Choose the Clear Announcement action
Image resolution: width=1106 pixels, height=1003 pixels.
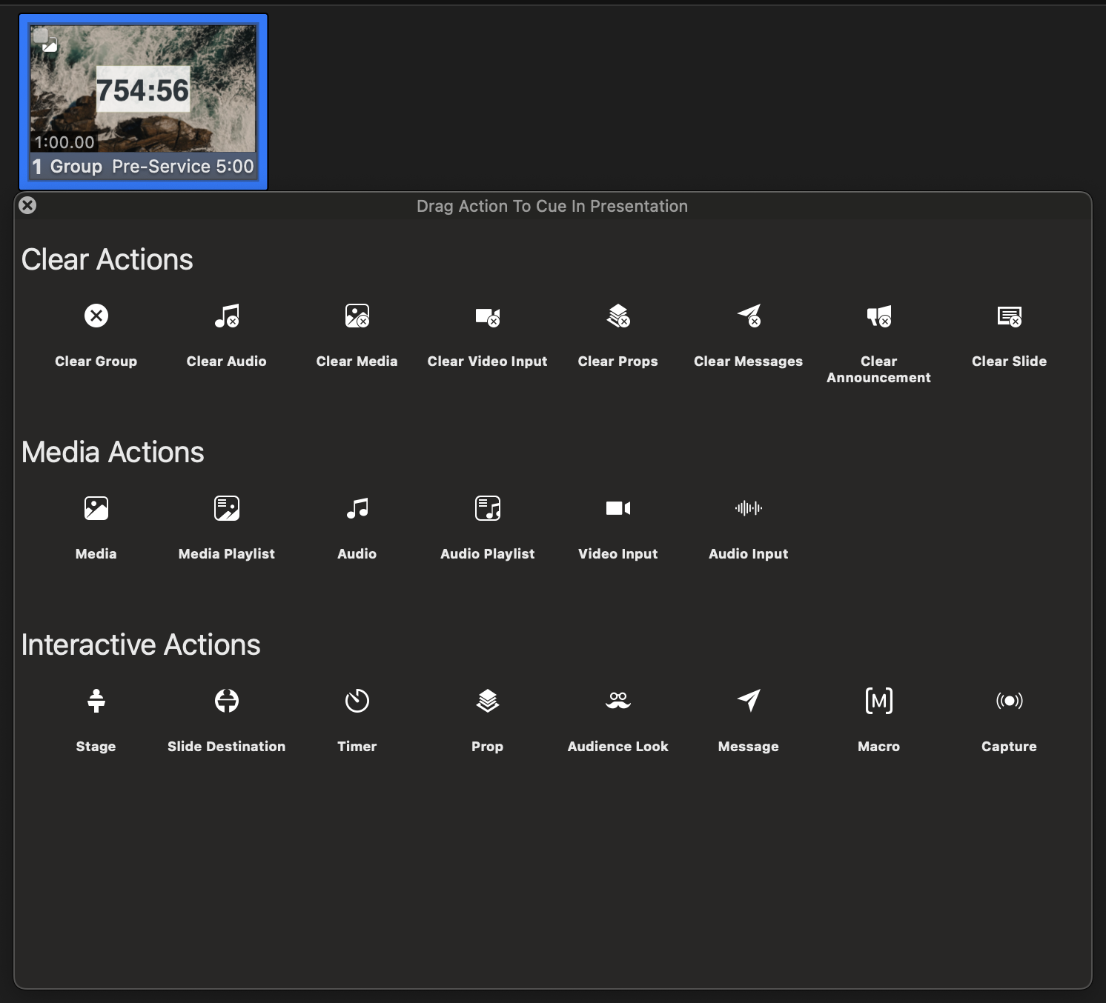tap(878, 316)
